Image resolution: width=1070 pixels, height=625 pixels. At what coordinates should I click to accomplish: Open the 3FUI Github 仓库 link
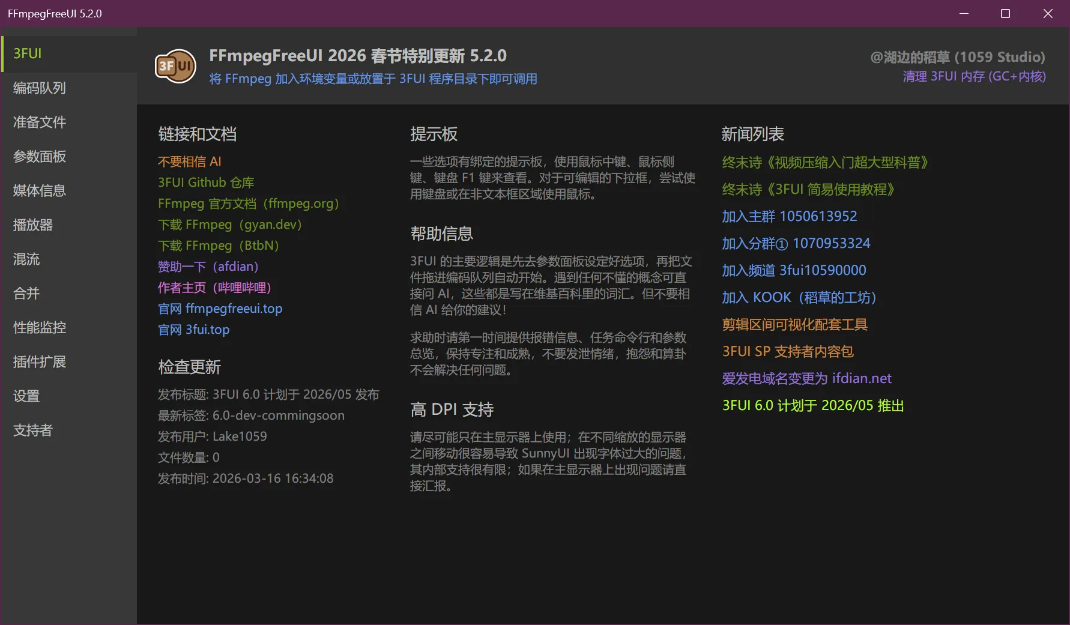[x=206, y=183]
